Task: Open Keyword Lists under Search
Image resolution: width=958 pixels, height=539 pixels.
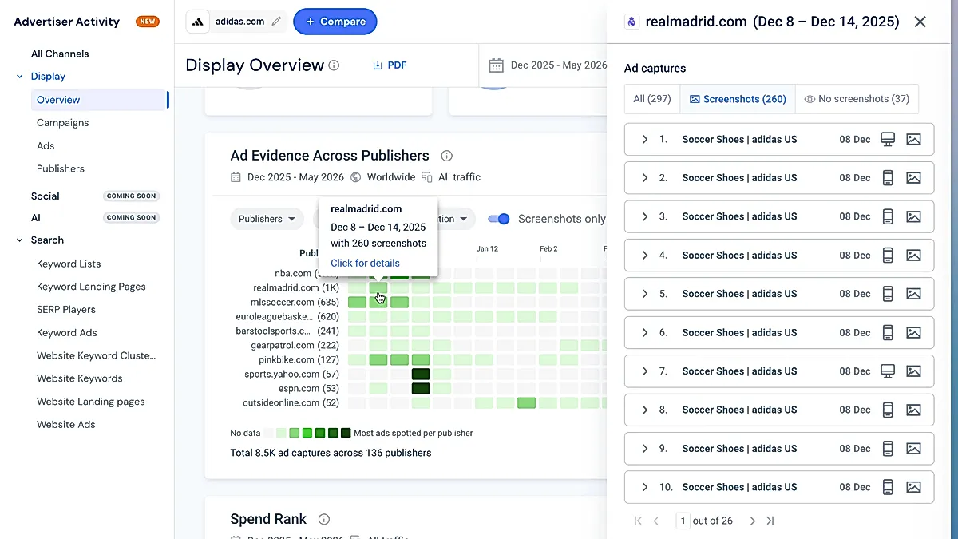Action: [69, 264]
